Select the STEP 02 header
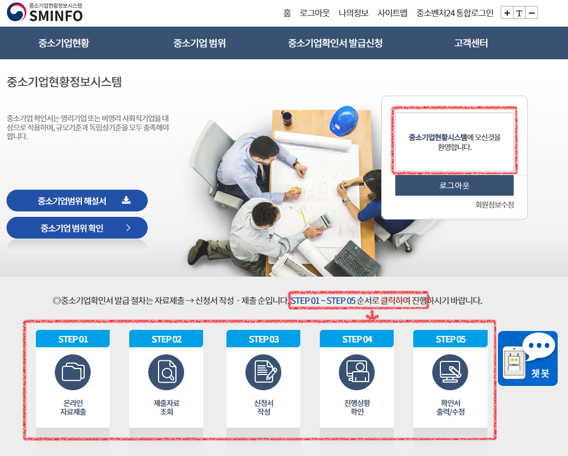The image size is (568, 456). 166,339
